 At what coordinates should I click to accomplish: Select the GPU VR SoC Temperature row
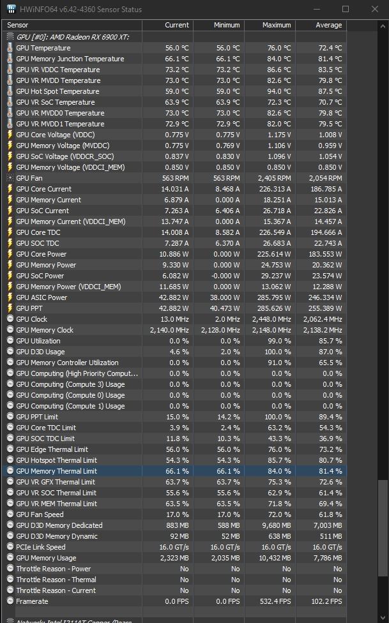click(175, 102)
